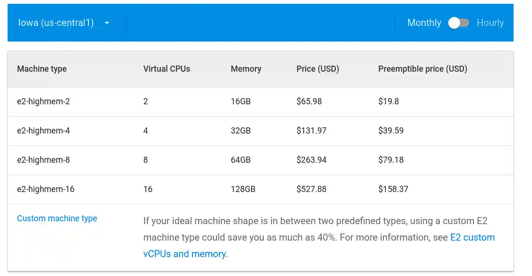Select the e2-highmem-2 row
The height and width of the screenshot is (276, 532).
tap(44, 101)
